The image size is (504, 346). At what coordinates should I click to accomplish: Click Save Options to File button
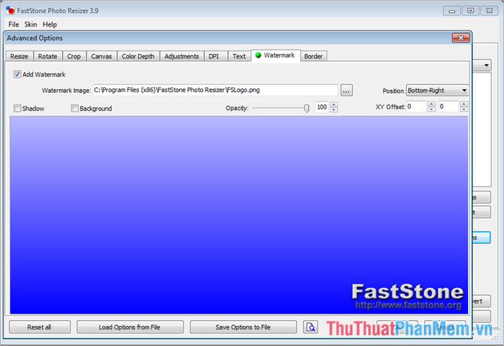click(x=243, y=327)
